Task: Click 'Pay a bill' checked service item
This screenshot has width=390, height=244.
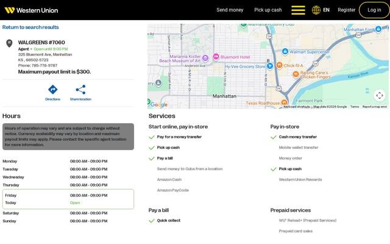Action: point(165,158)
